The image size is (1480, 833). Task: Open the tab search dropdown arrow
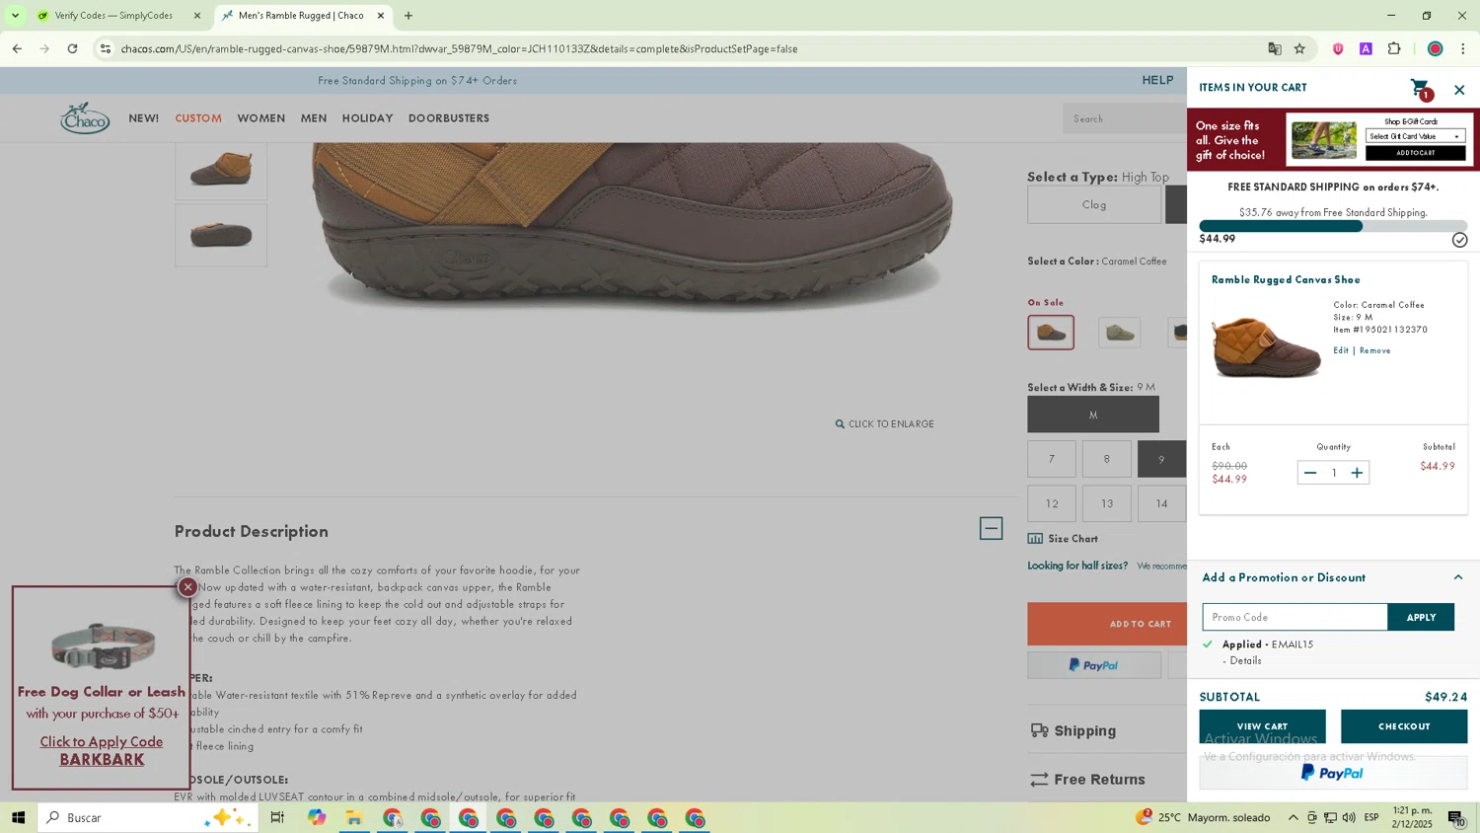pos(15,16)
